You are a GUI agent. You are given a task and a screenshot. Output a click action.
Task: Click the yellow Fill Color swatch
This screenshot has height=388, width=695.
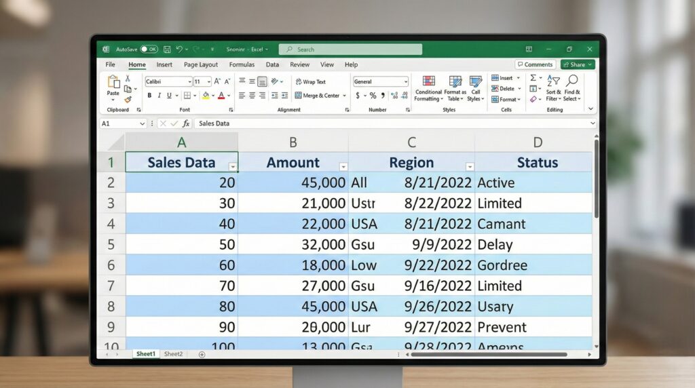(206, 95)
